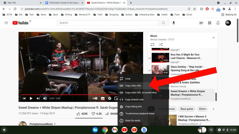Select Troubleshoot playback issue
The height and width of the screenshot is (134, 239).
pos(143,113)
